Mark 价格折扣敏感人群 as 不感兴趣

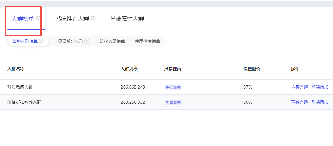(299, 102)
